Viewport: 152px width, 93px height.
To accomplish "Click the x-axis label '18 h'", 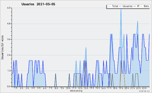I will (115, 88).
